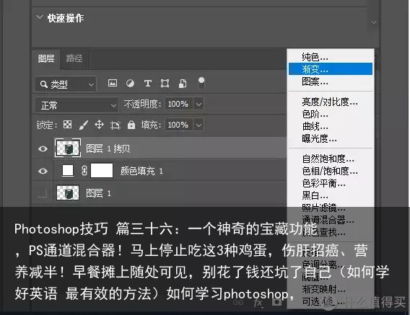
Task: Click the 填充 label
Action: tap(151, 125)
